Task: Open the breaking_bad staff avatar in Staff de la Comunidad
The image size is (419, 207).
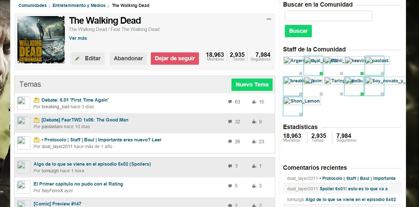Action: 293,86
